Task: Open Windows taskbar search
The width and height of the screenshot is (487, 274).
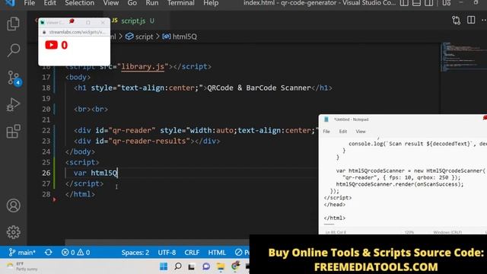Action: pos(177,266)
